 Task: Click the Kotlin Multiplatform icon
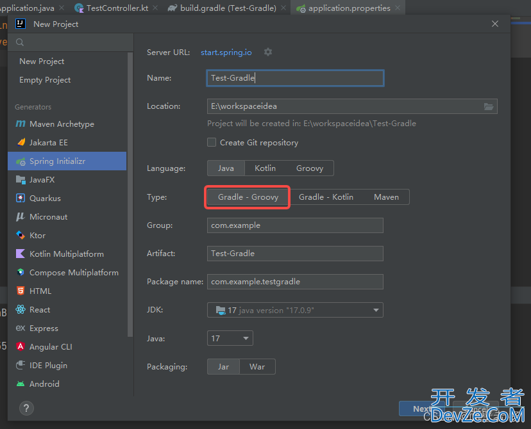coord(21,254)
